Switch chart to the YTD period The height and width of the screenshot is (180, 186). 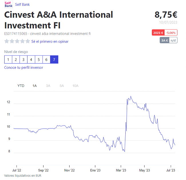(x=21, y=86)
